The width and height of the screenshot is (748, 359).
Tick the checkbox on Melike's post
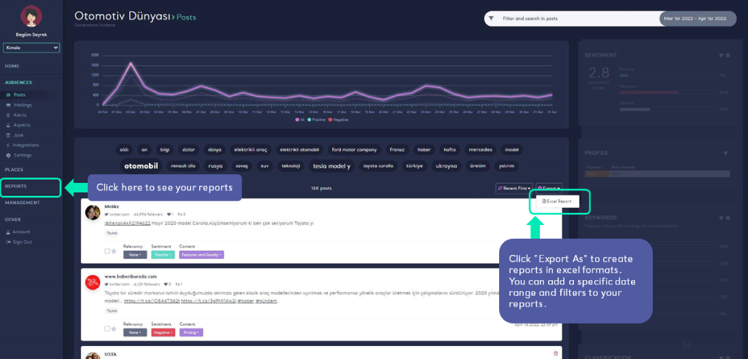[107, 251]
